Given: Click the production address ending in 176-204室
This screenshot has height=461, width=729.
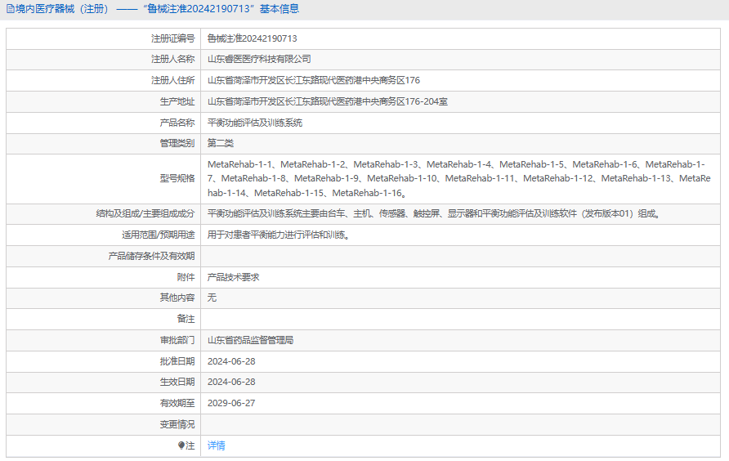Looking at the screenshot, I should tap(327, 101).
